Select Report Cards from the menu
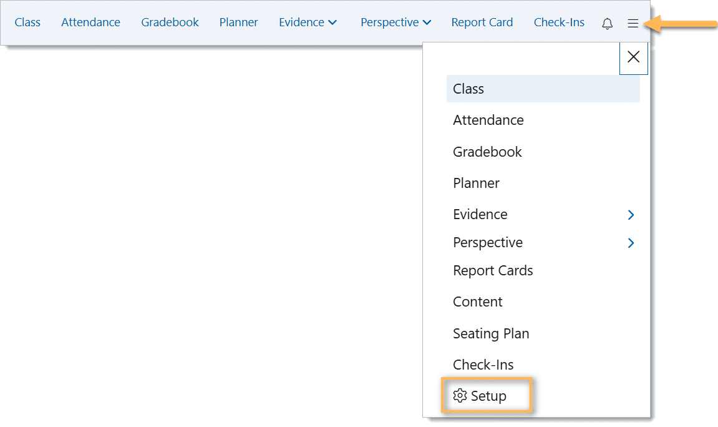The image size is (718, 427). (x=493, y=270)
